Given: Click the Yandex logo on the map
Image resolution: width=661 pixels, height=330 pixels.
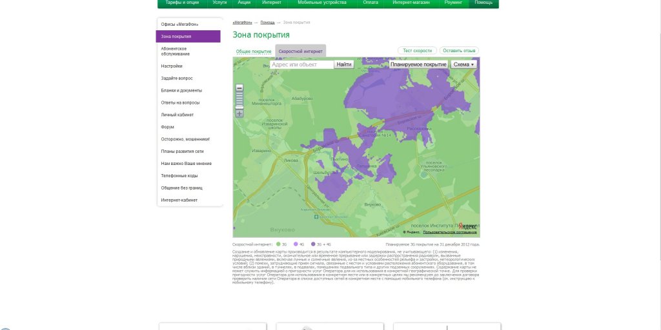Looking at the screenshot, I should [467, 226].
